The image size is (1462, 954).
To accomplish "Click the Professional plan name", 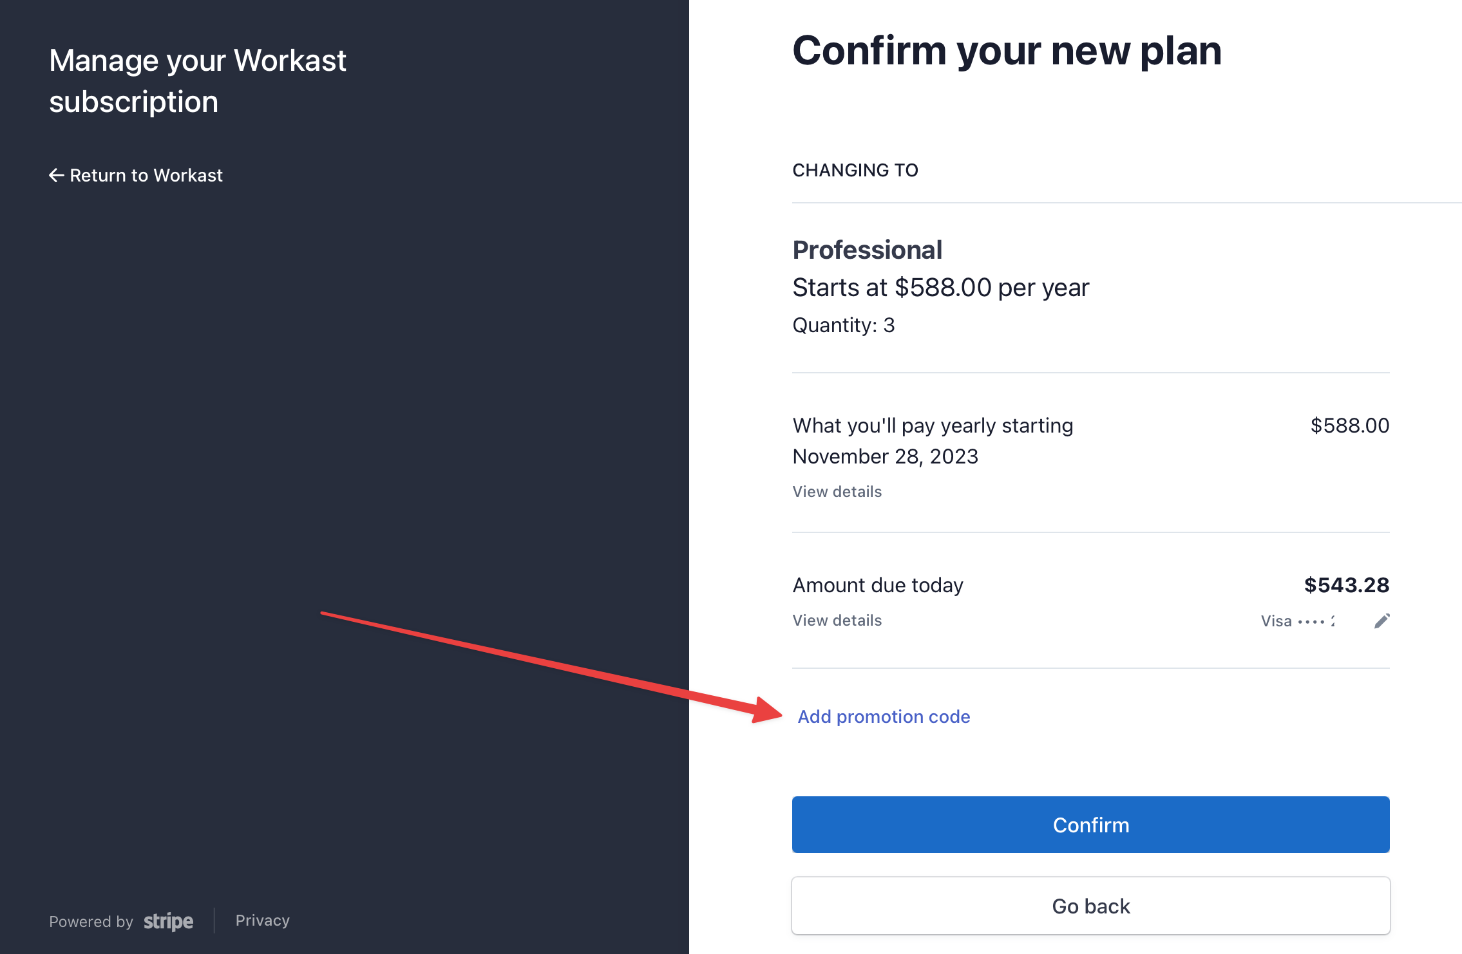I will [x=867, y=250].
